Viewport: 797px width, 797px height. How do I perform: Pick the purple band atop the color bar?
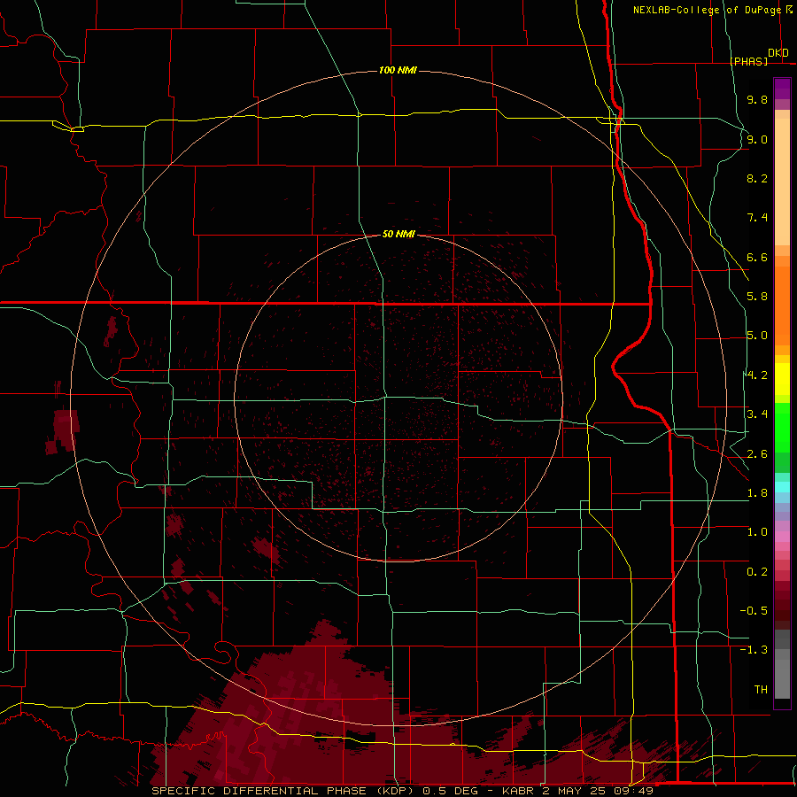[782, 89]
